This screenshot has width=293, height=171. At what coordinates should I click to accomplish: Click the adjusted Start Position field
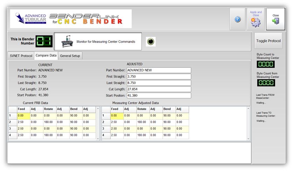click(159, 95)
